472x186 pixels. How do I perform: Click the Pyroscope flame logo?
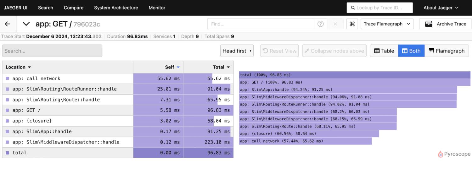440,154
